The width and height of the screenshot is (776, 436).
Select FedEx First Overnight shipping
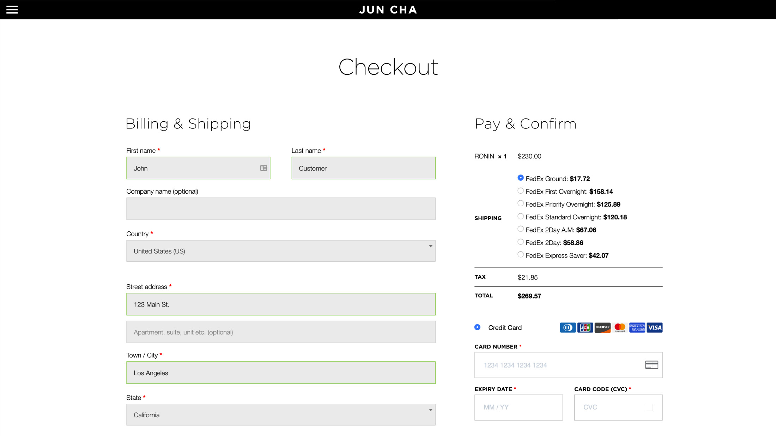(521, 191)
